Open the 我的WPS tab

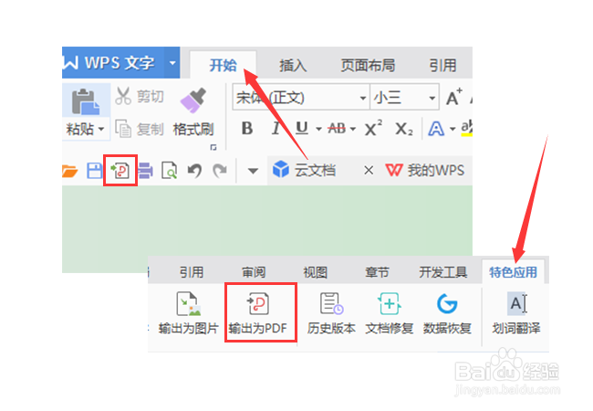425,170
